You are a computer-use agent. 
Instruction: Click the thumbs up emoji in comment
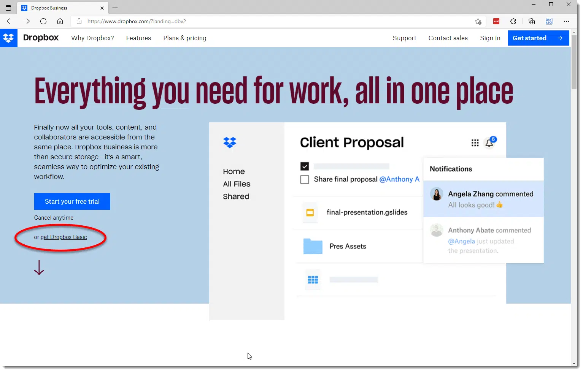(500, 205)
